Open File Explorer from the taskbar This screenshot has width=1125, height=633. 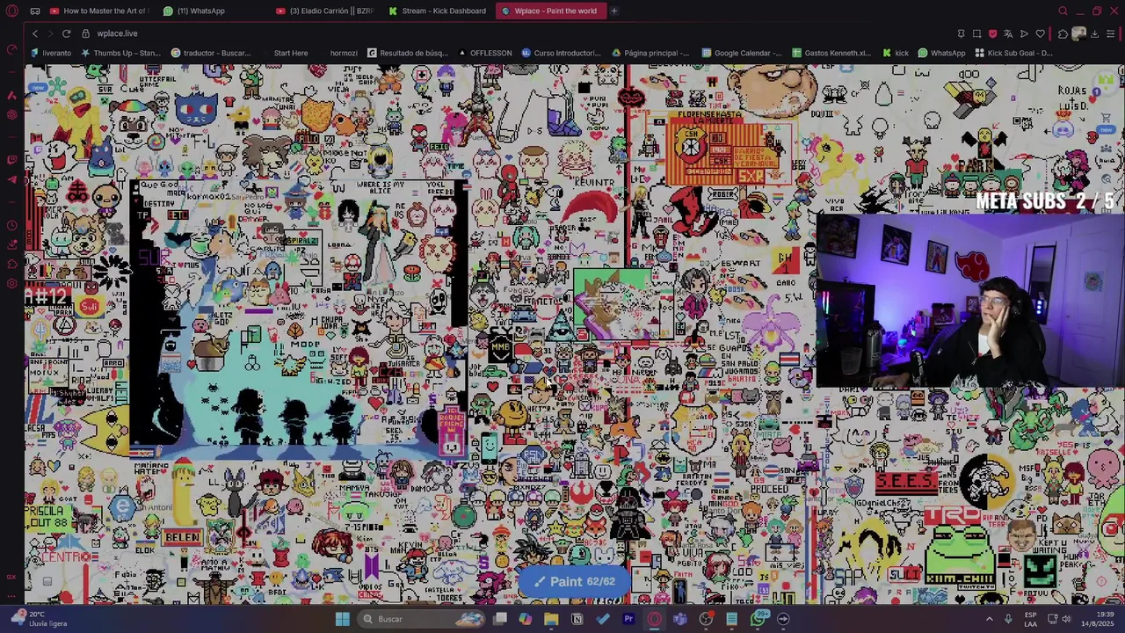pos(551,619)
